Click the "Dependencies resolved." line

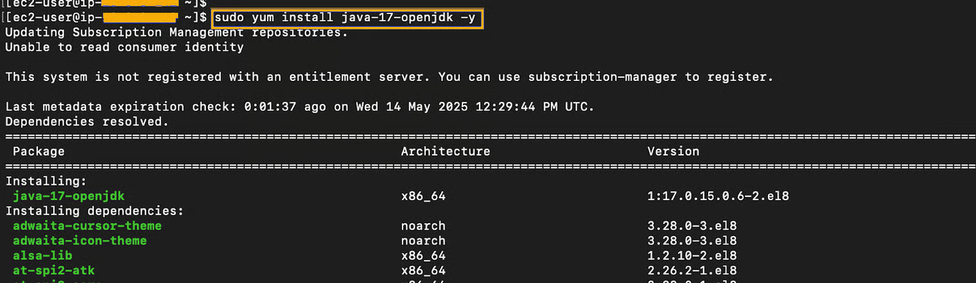click(87, 121)
